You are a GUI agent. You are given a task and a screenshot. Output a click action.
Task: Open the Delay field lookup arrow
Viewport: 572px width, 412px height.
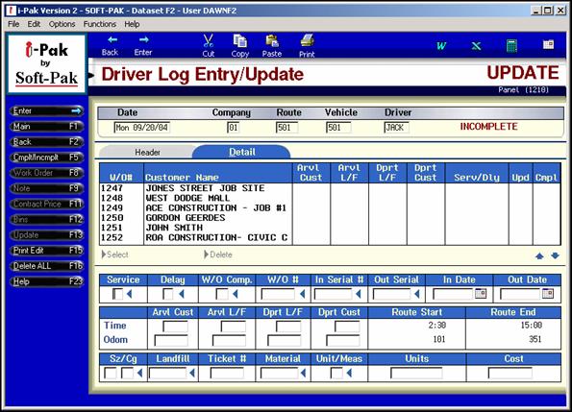pyautogui.click(x=182, y=294)
